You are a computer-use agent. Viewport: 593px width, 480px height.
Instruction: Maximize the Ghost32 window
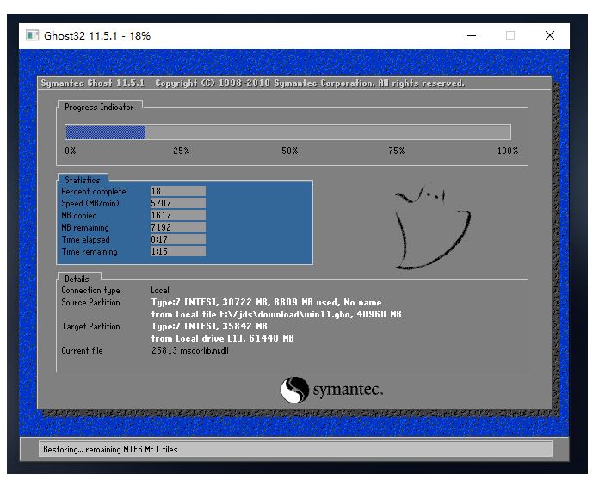click(x=510, y=35)
